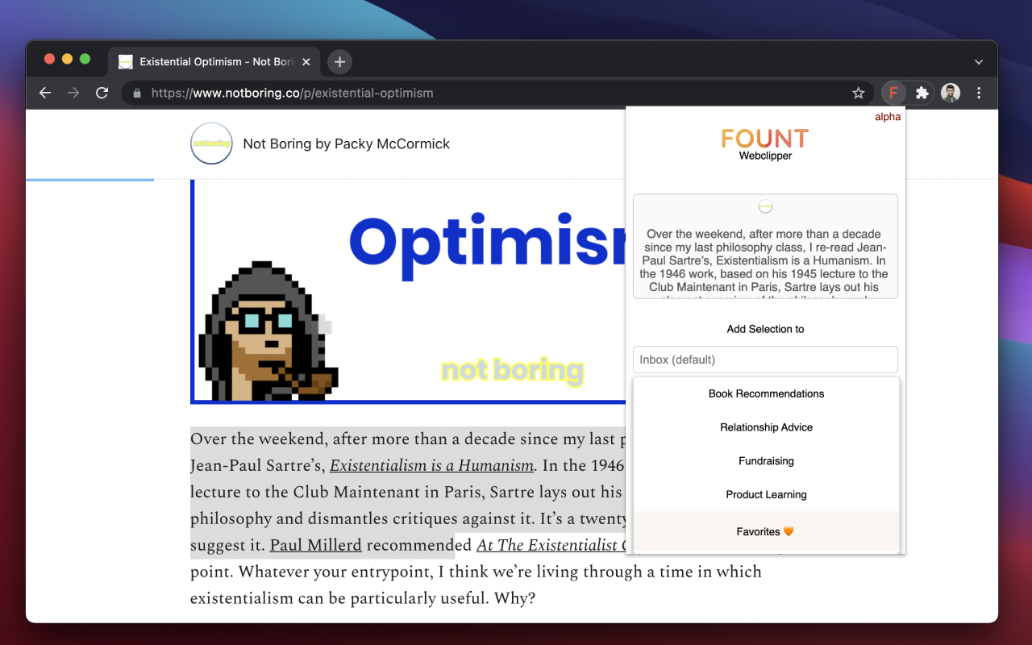1032x645 pixels.
Task: Open the Existentialism is a Humanism link
Action: pos(432,465)
